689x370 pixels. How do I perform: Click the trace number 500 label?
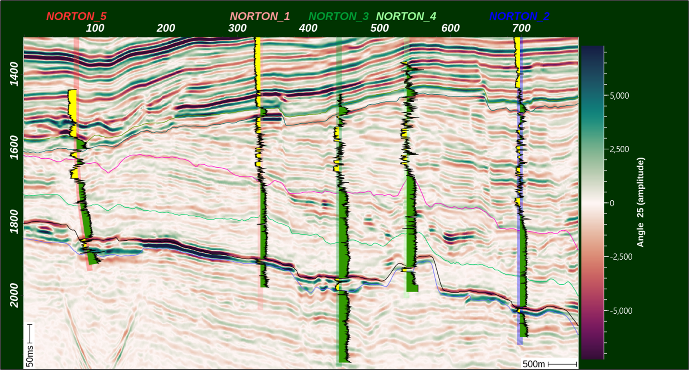click(x=379, y=28)
